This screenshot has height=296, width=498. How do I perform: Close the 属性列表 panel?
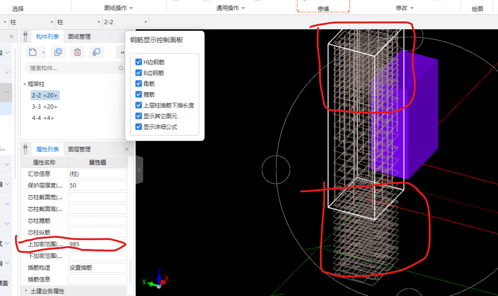pyautogui.click(x=127, y=150)
